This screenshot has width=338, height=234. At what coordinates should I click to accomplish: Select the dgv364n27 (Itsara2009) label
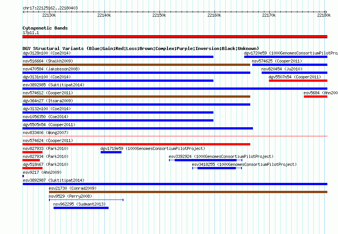pos(48,101)
